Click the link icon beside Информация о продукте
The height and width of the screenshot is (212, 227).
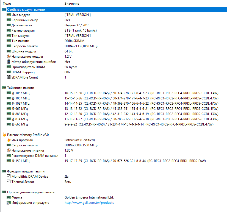[9, 203]
